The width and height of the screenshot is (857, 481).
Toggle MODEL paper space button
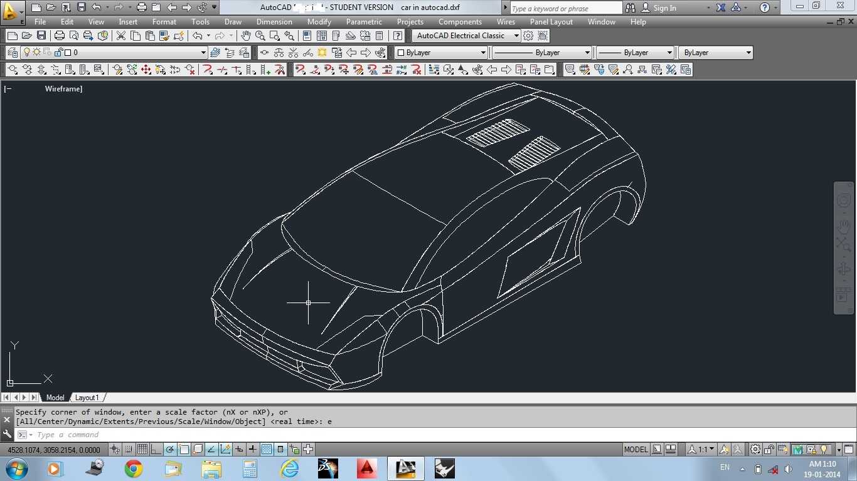pos(636,449)
